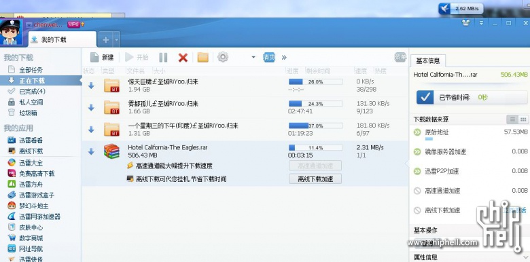Click 原始地址 source entry

click(436, 132)
